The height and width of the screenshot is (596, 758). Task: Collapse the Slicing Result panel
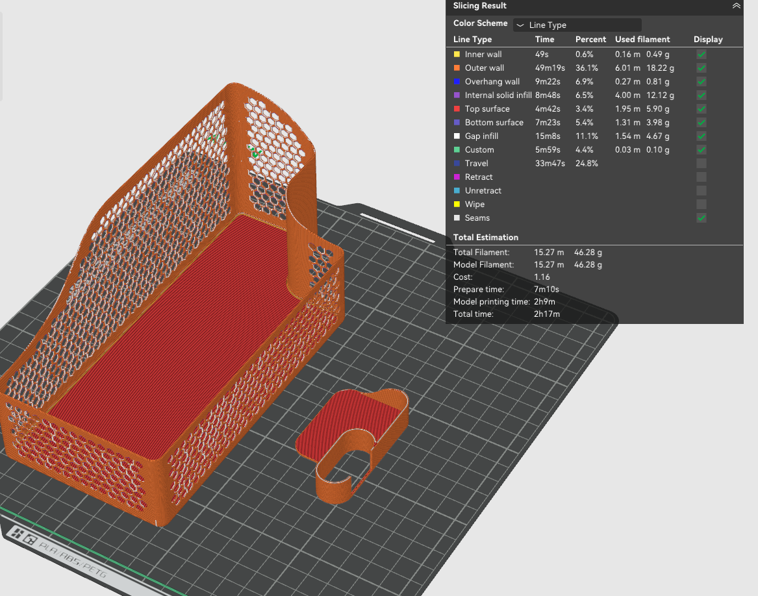click(736, 6)
